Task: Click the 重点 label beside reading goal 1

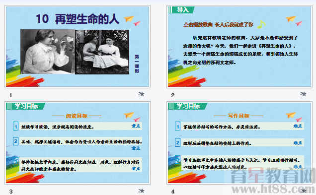Action: click(x=136, y=126)
